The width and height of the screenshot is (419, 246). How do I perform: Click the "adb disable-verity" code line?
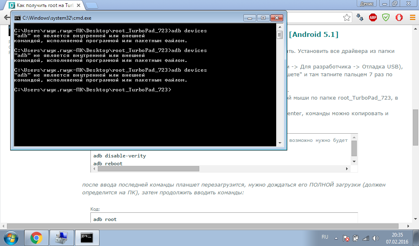(119, 156)
